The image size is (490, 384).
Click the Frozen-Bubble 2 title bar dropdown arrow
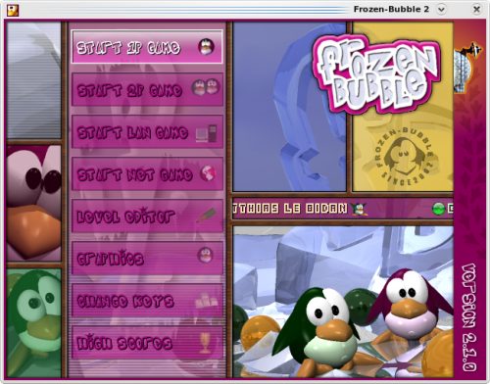[441, 9]
